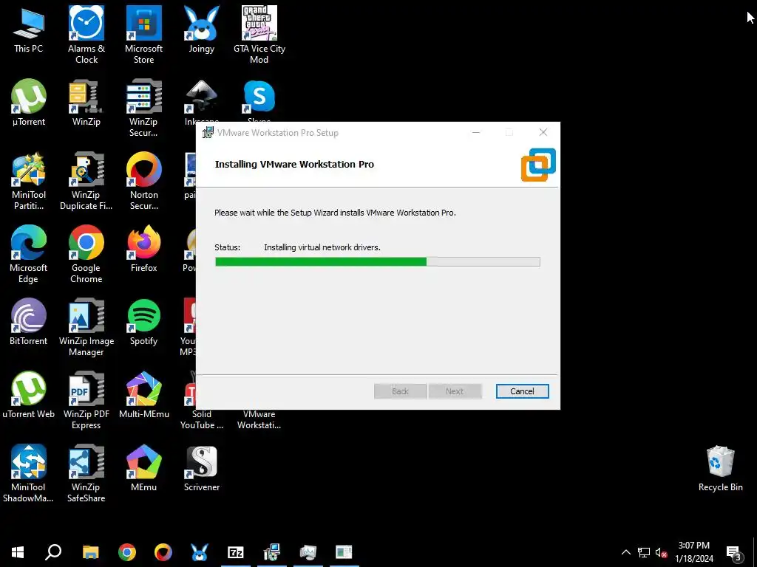Open Alarms & Clock shortcut
The image size is (757, 567).
[86, 35]
